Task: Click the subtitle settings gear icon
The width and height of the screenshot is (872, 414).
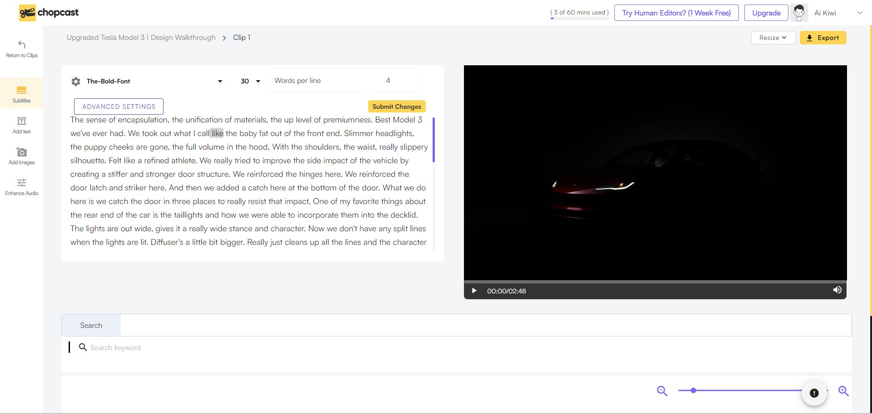Action: pos(76,82)
